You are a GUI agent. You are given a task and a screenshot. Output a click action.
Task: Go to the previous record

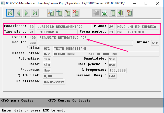[18, 13]
